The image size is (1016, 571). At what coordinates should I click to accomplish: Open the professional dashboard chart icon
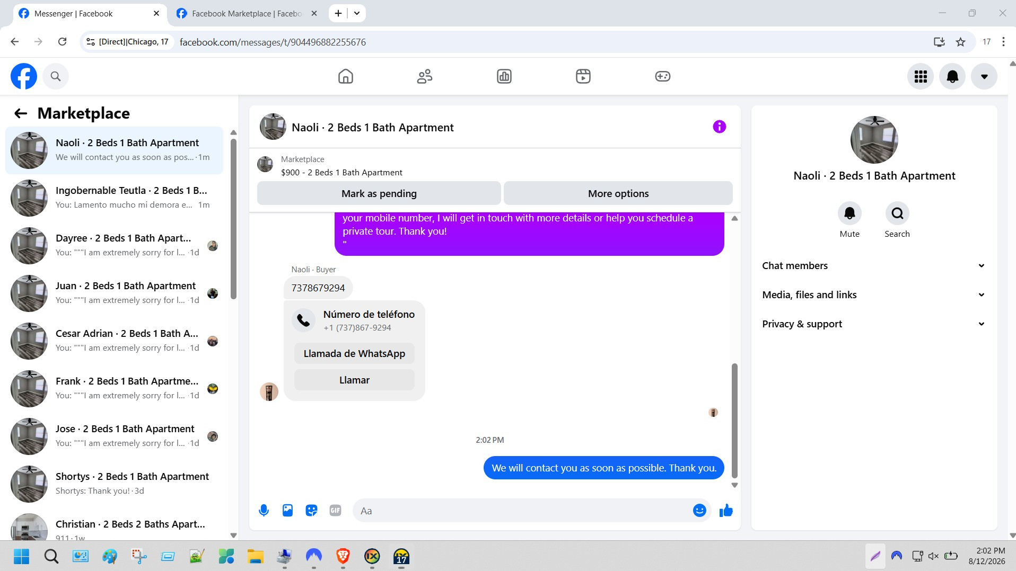coord(504,76)
